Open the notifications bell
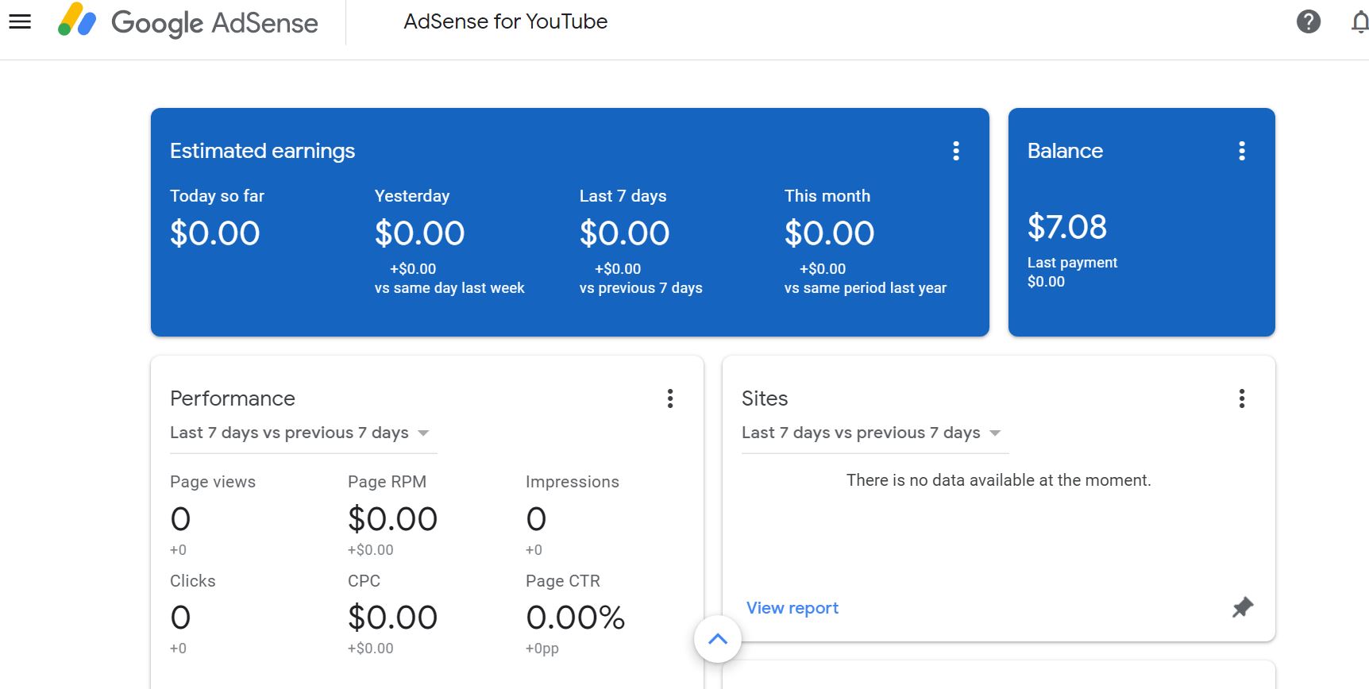The height and width of the screenshot is (689, 1369). coord(1360,21)
